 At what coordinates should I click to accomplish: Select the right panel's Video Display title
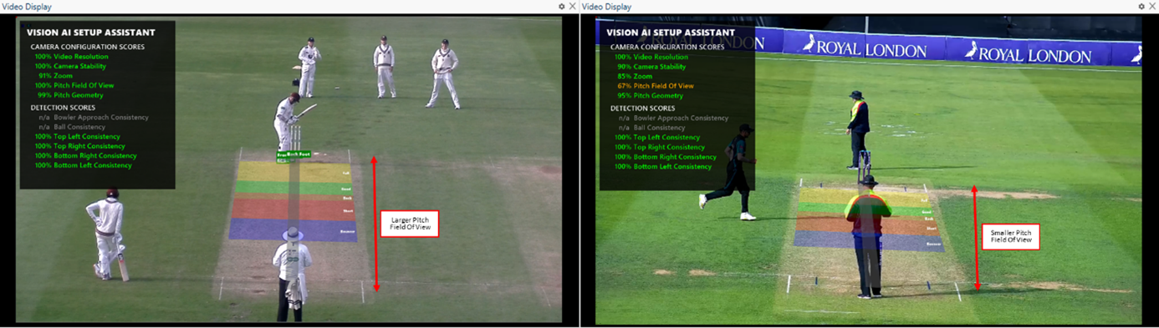(x=606, y=7)
